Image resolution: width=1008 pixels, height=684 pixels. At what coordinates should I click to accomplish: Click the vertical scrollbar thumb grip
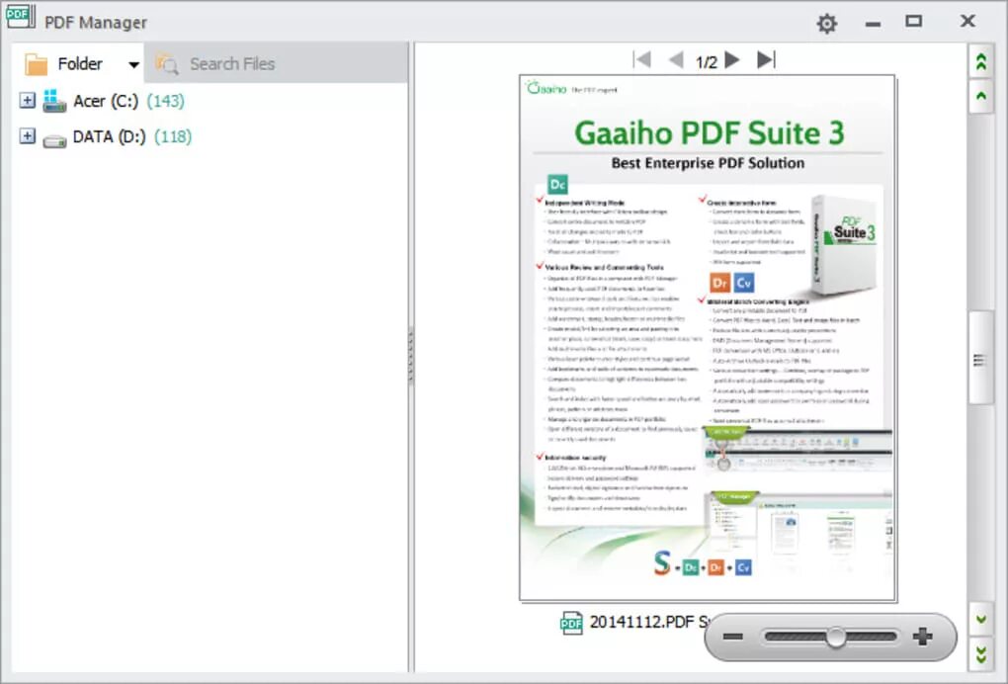[979, 360]
